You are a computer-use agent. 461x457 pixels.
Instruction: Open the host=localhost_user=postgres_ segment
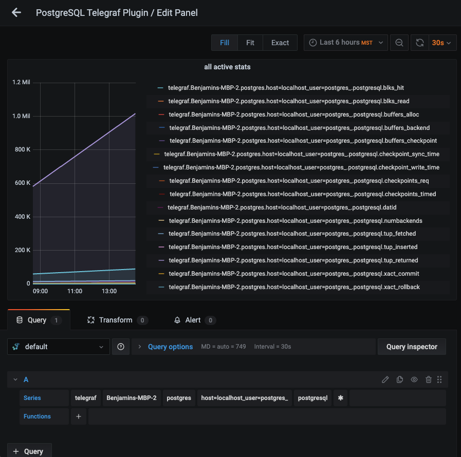pyautogui.click(x=245, y=398)
